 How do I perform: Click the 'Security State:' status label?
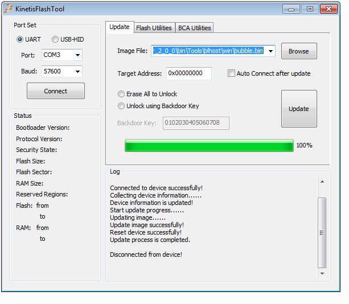[36, 150]
